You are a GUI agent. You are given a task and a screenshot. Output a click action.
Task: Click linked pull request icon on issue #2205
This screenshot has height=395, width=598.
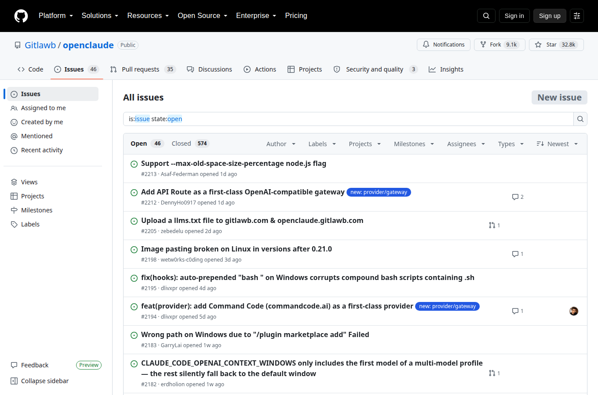[492, 225]
